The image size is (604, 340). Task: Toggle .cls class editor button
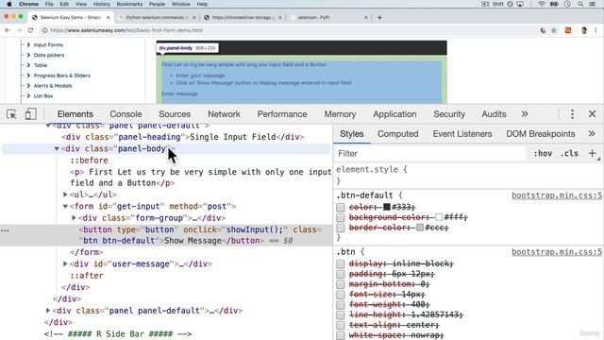[x=569, y=153]
